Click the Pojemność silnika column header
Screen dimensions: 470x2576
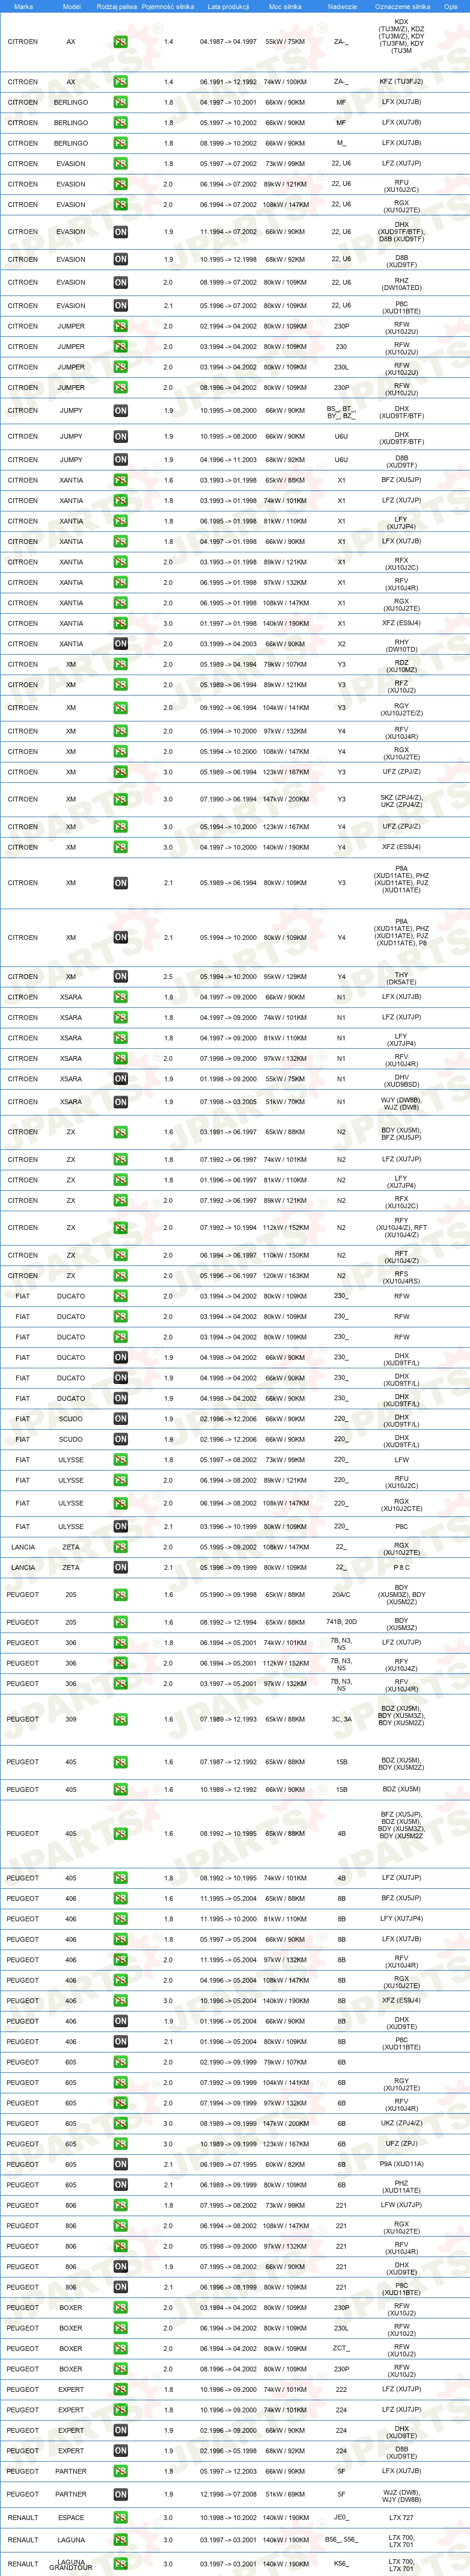tap(168, 6)
